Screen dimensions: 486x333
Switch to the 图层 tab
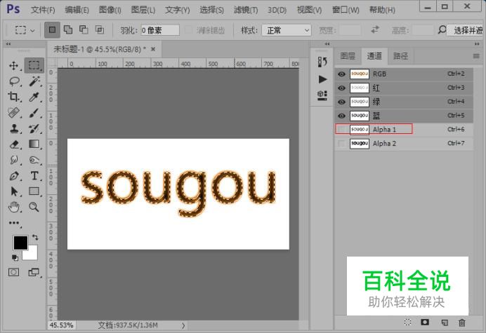pyautogui.click(x=348, y=56)
